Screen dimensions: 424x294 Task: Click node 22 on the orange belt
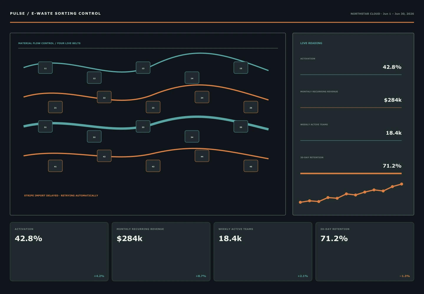pyautogui.click(x=104, y=97)
